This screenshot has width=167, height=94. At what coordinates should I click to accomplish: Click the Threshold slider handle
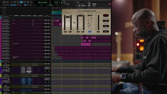point(68,17)
